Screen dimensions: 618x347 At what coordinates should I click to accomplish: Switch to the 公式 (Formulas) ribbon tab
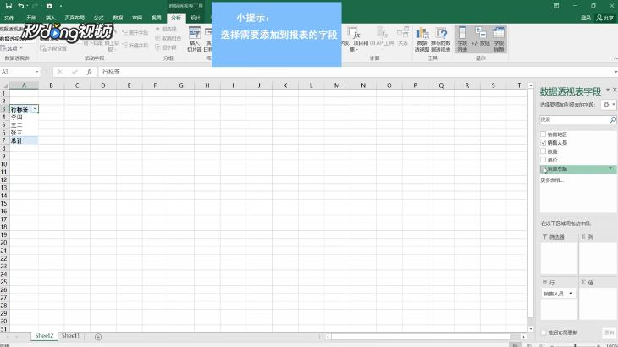[98, 18]
